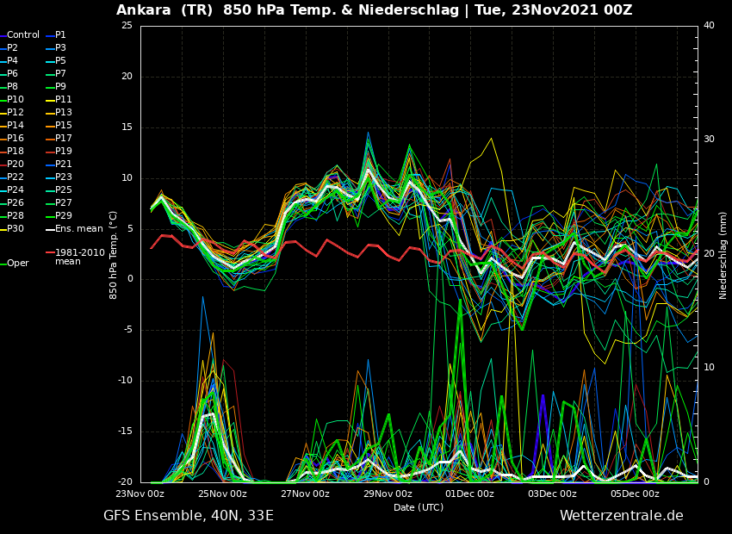Image resolution: width=732 pixels, height=534 pixels.
Task: Click the blue line swatch beside P1
Action: [50, 36]
